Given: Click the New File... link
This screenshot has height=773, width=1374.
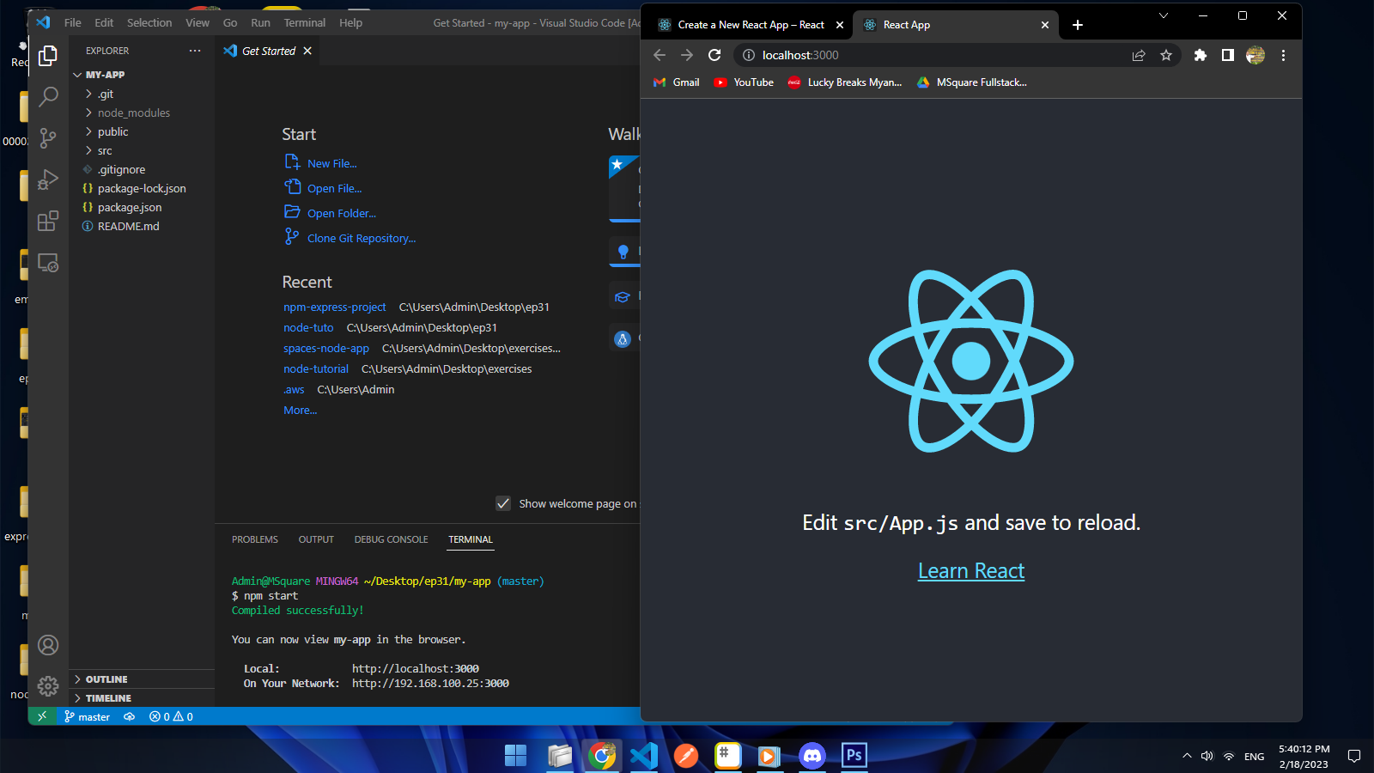Looking at the screenshot, I should [x=331, y=163].
